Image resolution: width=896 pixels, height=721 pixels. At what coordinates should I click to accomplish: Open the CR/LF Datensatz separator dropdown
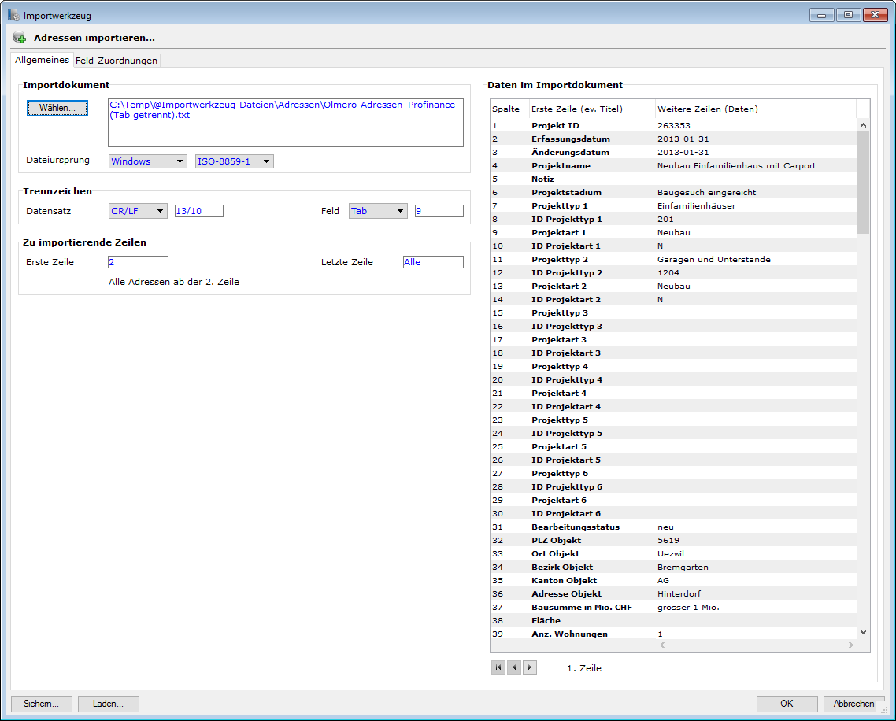coord(138,211)
